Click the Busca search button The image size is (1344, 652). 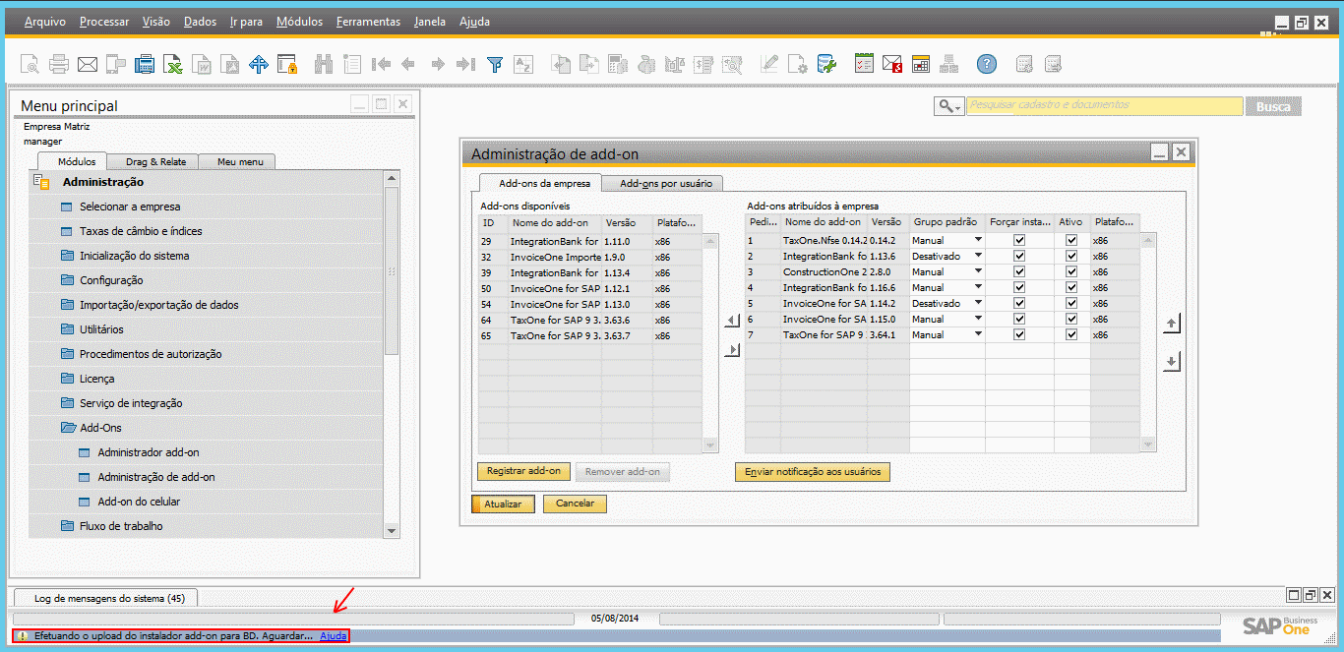click(x=1273, y=106)
